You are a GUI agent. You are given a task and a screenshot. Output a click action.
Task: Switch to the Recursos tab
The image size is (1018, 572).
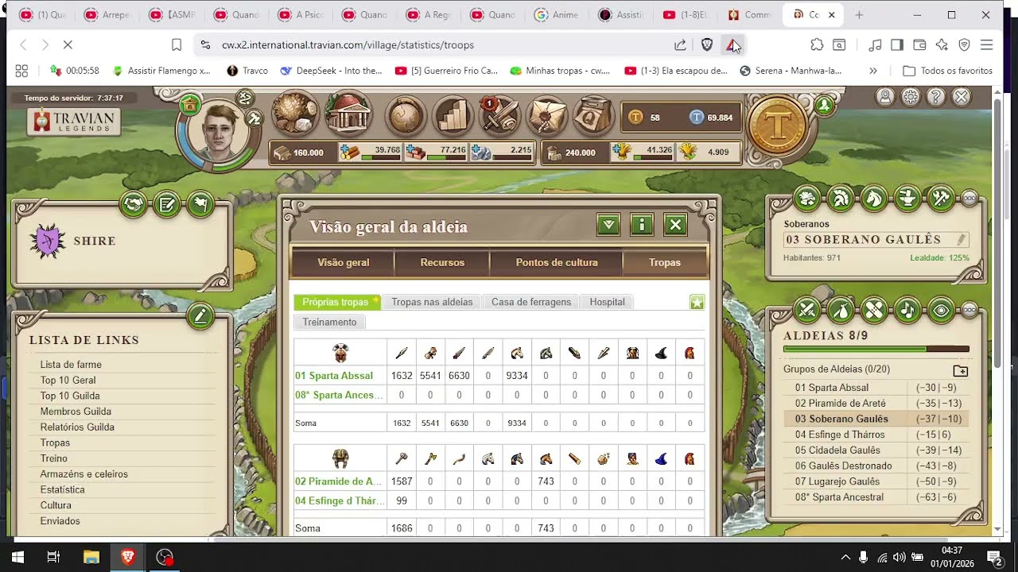tap(442, 262)
